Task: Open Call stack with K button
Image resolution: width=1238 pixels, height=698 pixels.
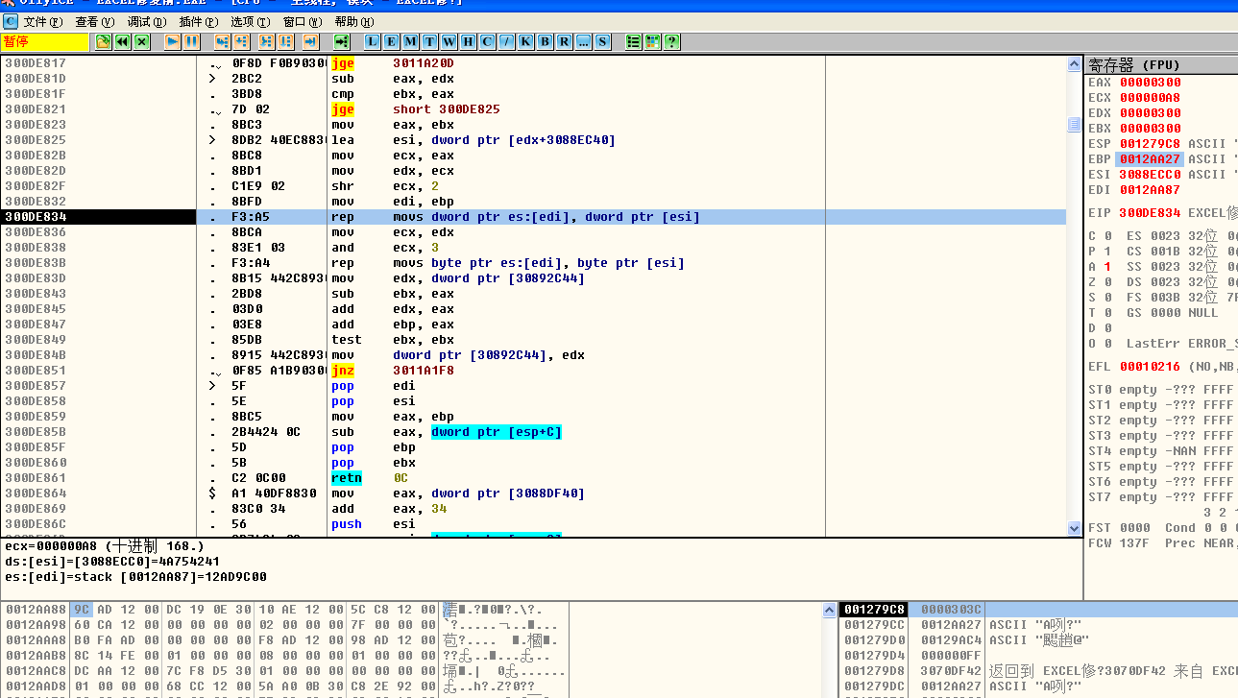Action: [525, 41]
